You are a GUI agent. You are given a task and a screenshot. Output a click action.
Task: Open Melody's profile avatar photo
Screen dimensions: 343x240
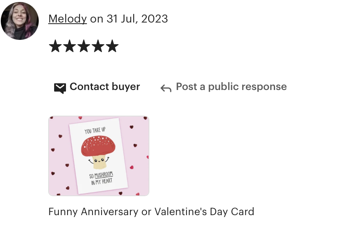(20, 21)
